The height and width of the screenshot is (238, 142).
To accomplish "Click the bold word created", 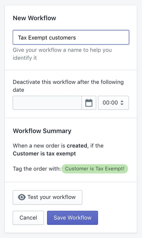I will (x=77, y=146).
